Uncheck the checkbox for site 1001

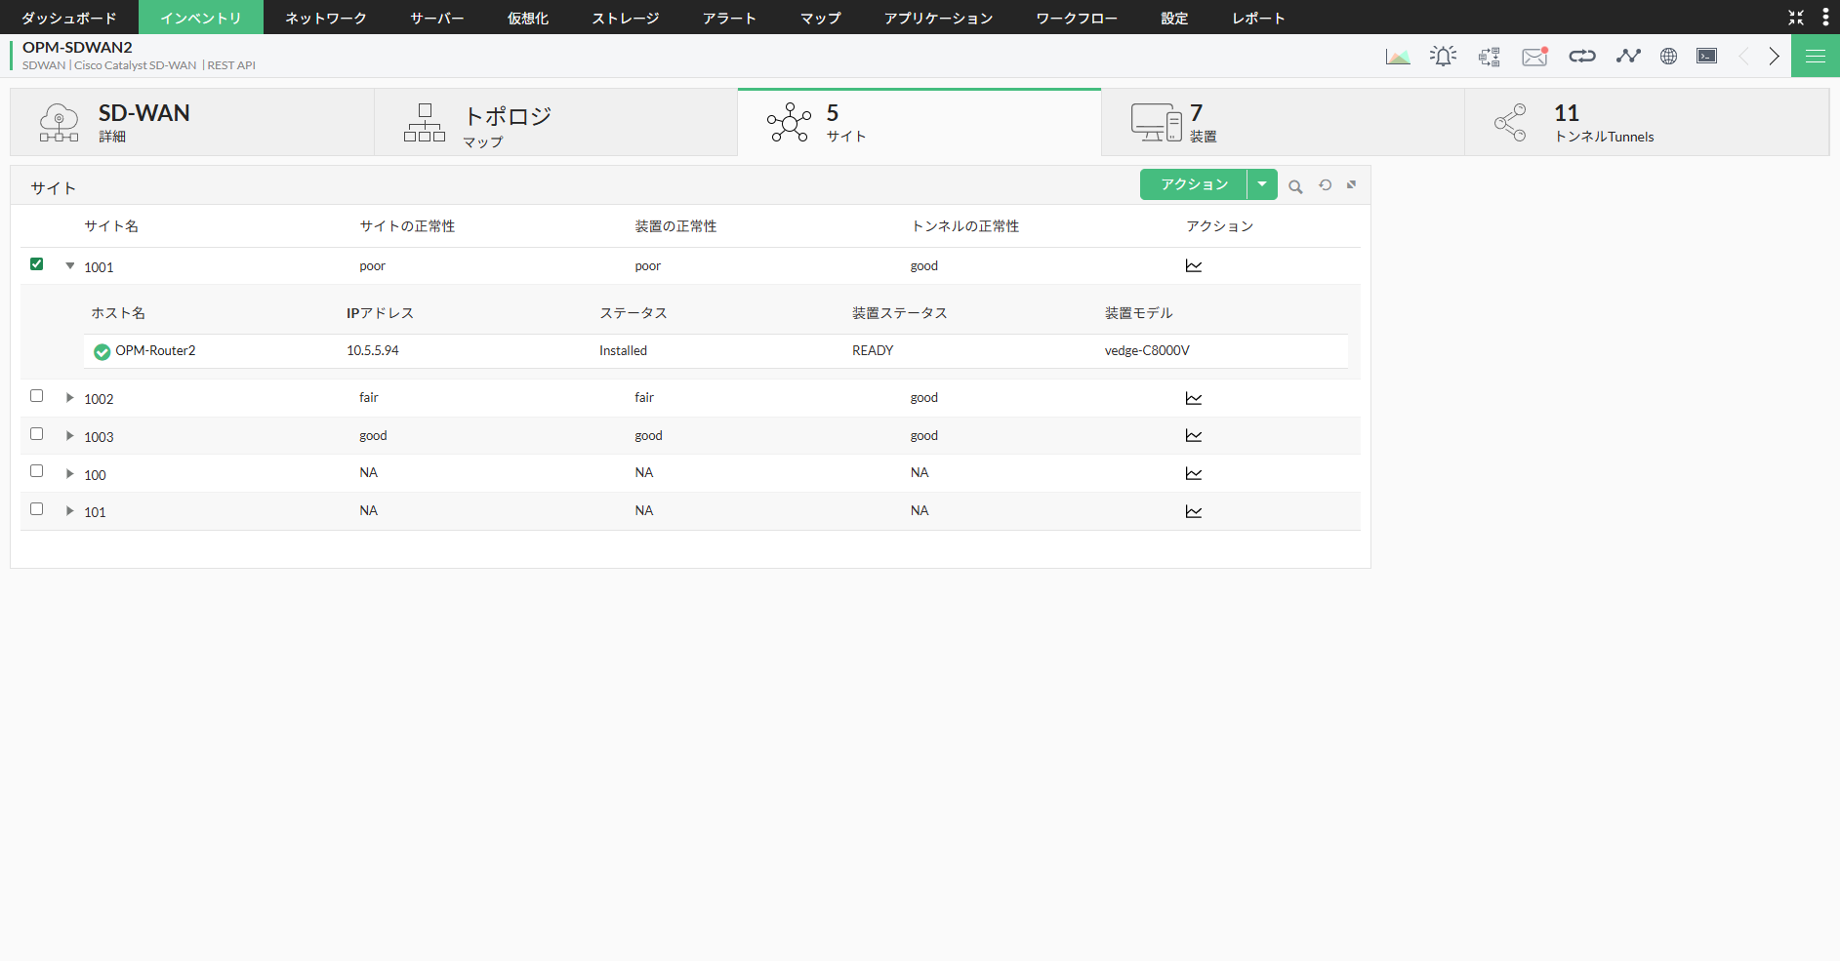[37, 264]
